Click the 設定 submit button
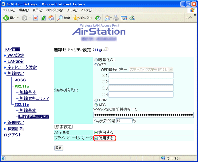The image size is (198, 162). coord(59,148)
